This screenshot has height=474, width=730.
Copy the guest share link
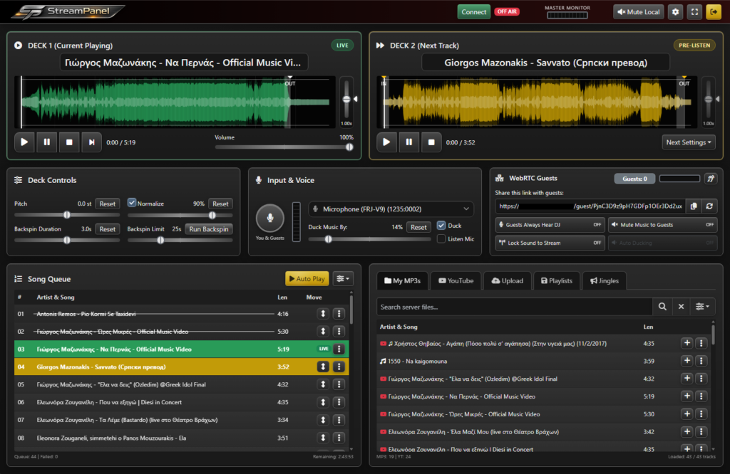(693, 206)
